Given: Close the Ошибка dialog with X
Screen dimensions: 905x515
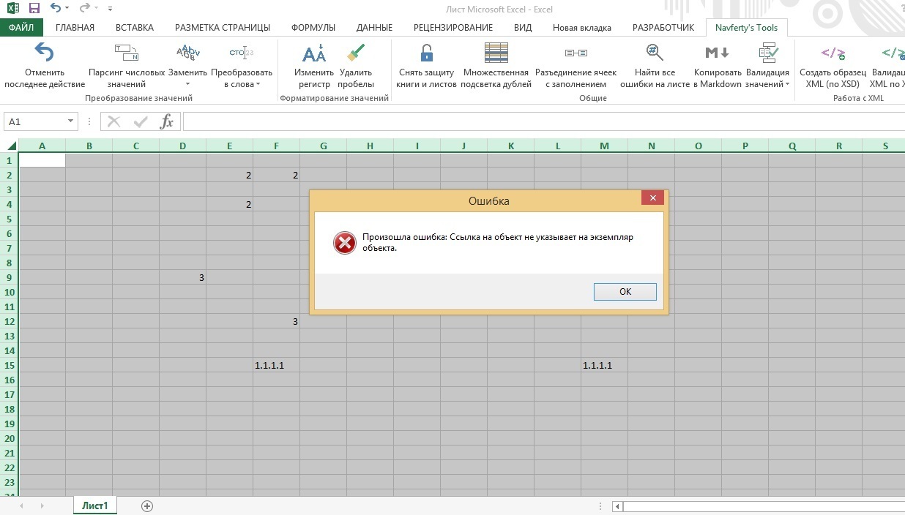Looking at the screenshot, I should tap(652, 198).
